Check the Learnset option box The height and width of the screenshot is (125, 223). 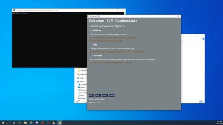[91, 56]
